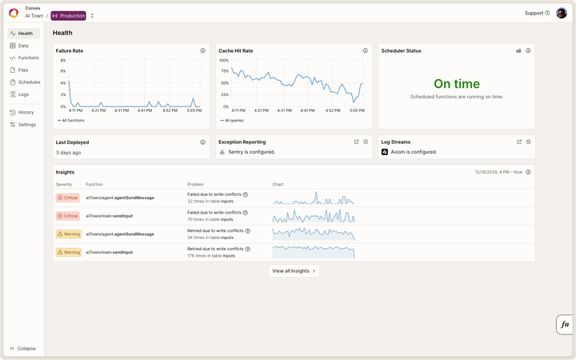576x360 pixels.
Task: Show Failure Rate info tooltip icon
Action: point(202,50)
